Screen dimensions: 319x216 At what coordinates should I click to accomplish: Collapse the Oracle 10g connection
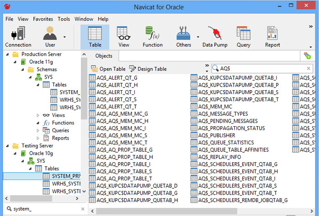(15, 154)
